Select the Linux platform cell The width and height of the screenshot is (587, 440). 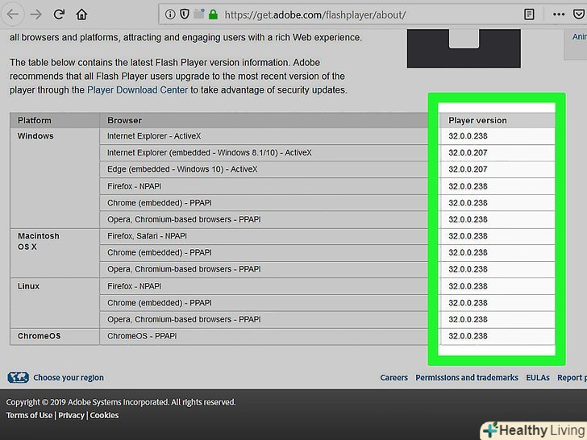[x=55, y=303]
